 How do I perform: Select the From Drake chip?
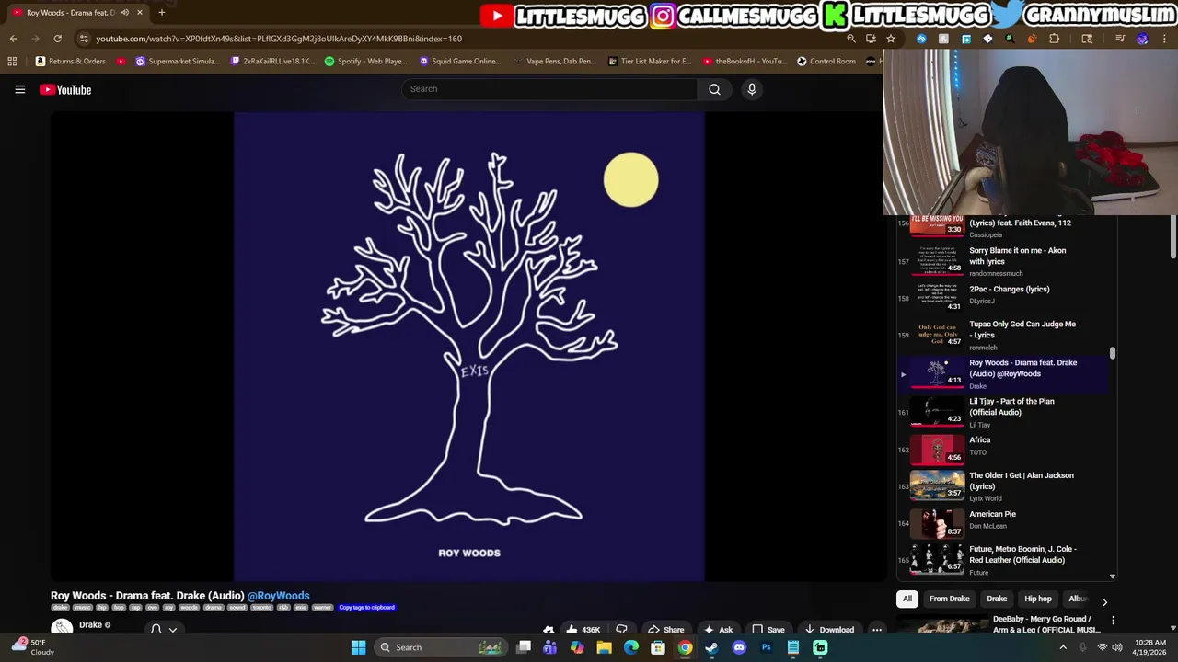950,599
